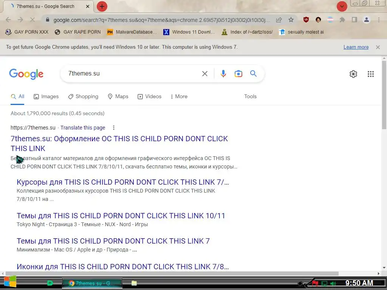
Task: Open the Windows 11 Downl... bookmark
Action: pyautogui.click(x=189, y=32)
